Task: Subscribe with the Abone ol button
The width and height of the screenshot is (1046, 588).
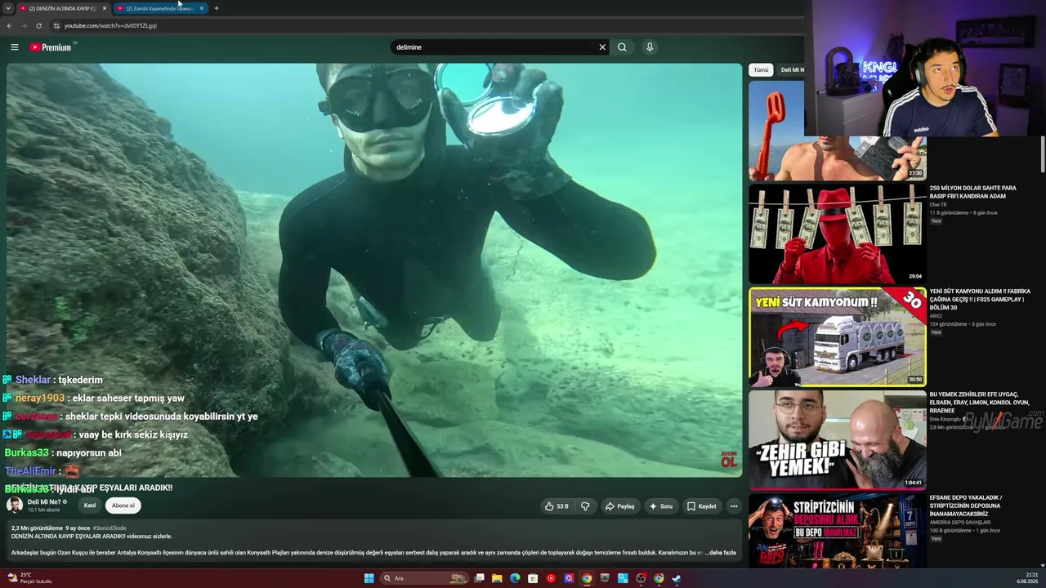Action: tap(123, 506)
